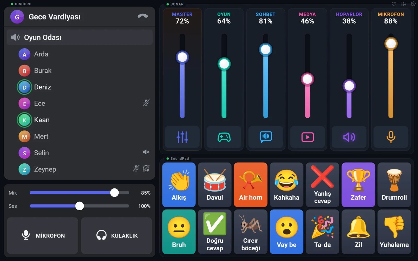
Task: Click the Hoparlör speaker icon
Action: (349, 137)
